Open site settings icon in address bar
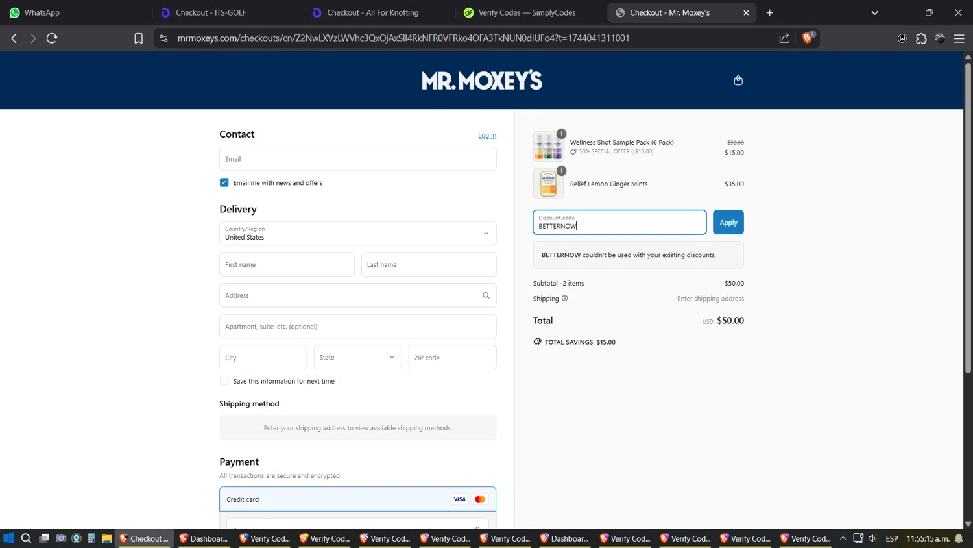This screenshot has height=548, width=973. click(163, 38)
